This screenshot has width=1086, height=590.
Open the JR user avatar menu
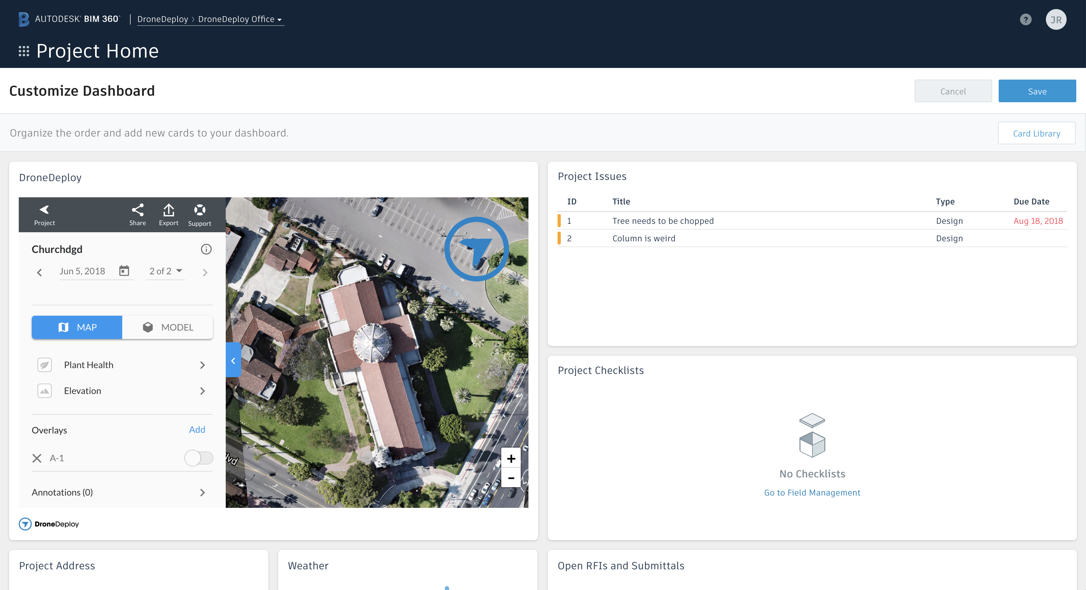point(1056,19)
